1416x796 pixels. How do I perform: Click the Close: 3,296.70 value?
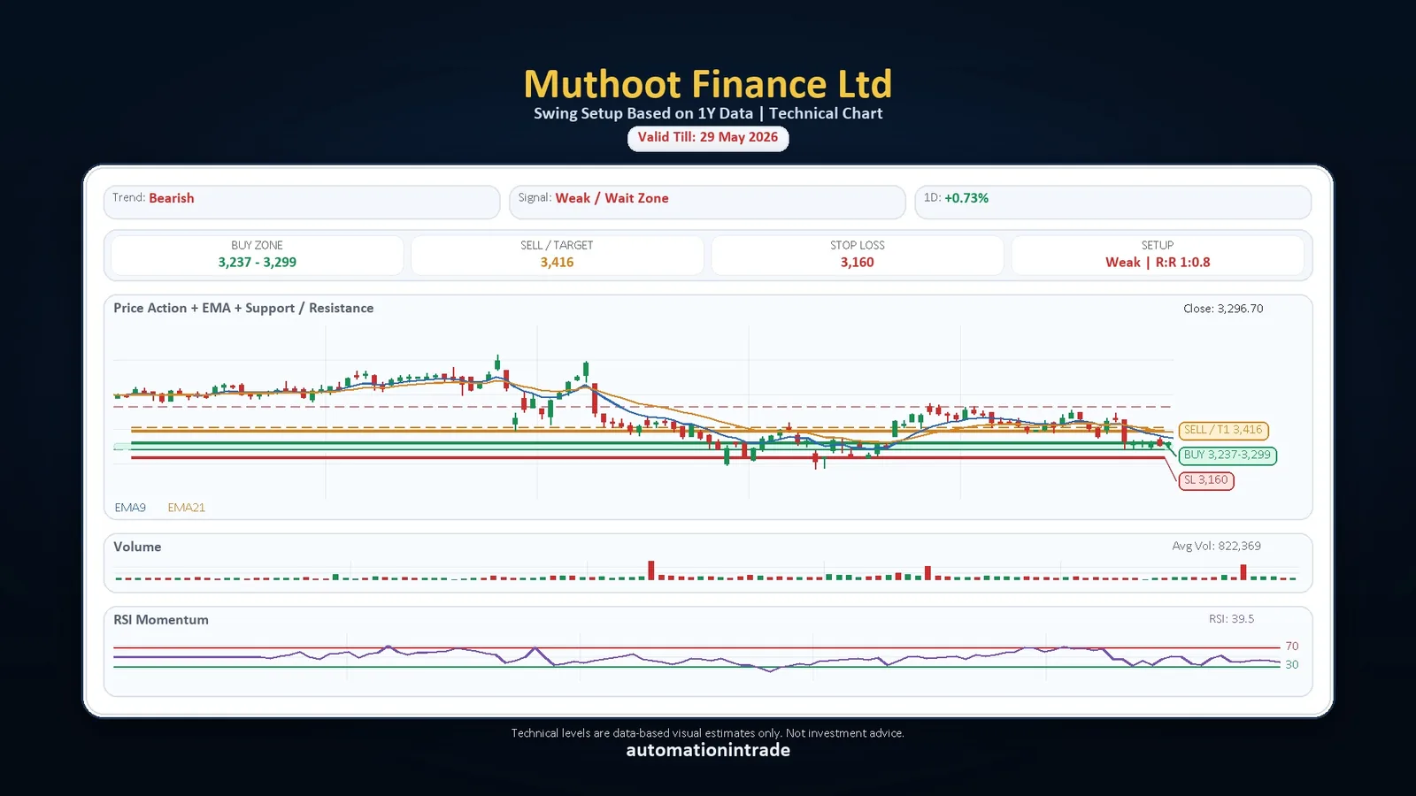pyautogui.click(x=1223, y=309)
